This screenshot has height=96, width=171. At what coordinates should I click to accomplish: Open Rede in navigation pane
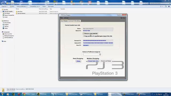(5, 41)
